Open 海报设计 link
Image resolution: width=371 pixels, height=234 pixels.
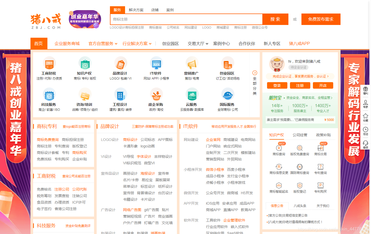148,173
